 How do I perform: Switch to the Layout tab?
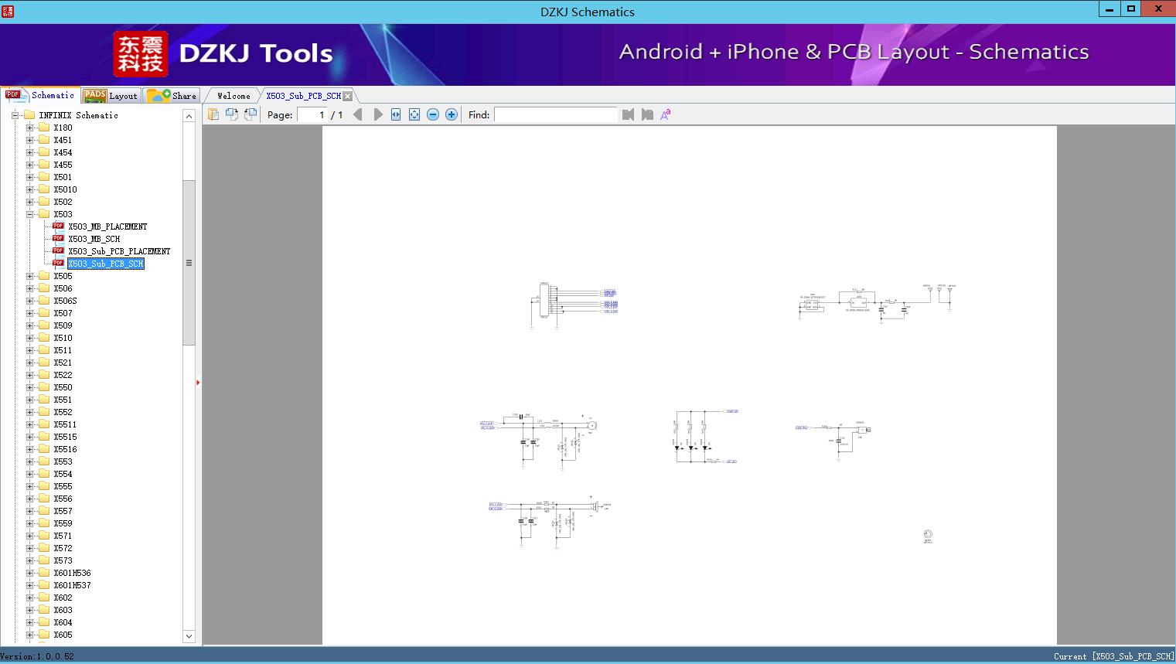111,95
